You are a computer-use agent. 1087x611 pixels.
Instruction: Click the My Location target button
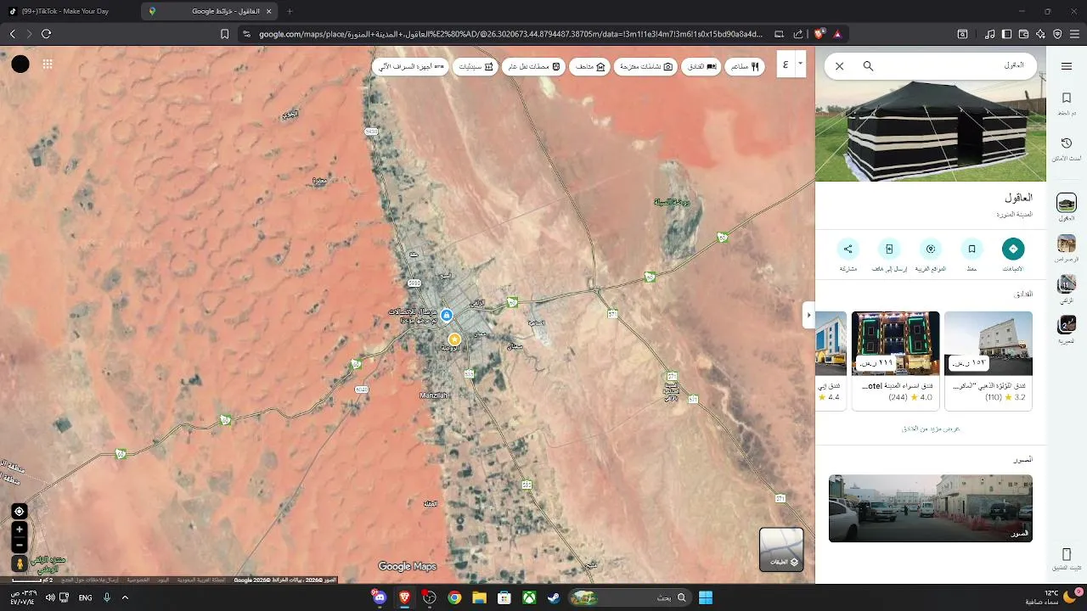point(20,511)
